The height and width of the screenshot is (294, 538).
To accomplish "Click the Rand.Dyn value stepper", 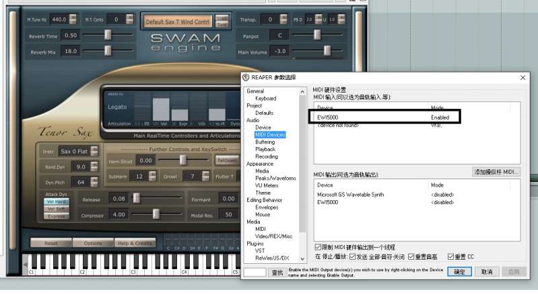I will (x=94, y=166).
